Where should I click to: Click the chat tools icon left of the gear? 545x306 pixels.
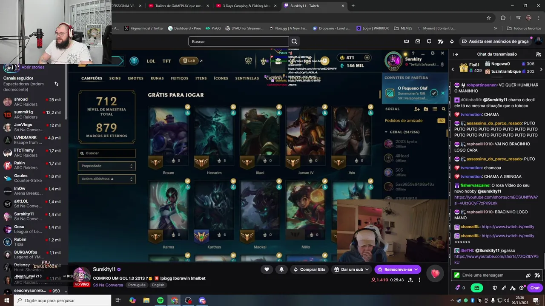pyautogui.click(x=513, y=288)
